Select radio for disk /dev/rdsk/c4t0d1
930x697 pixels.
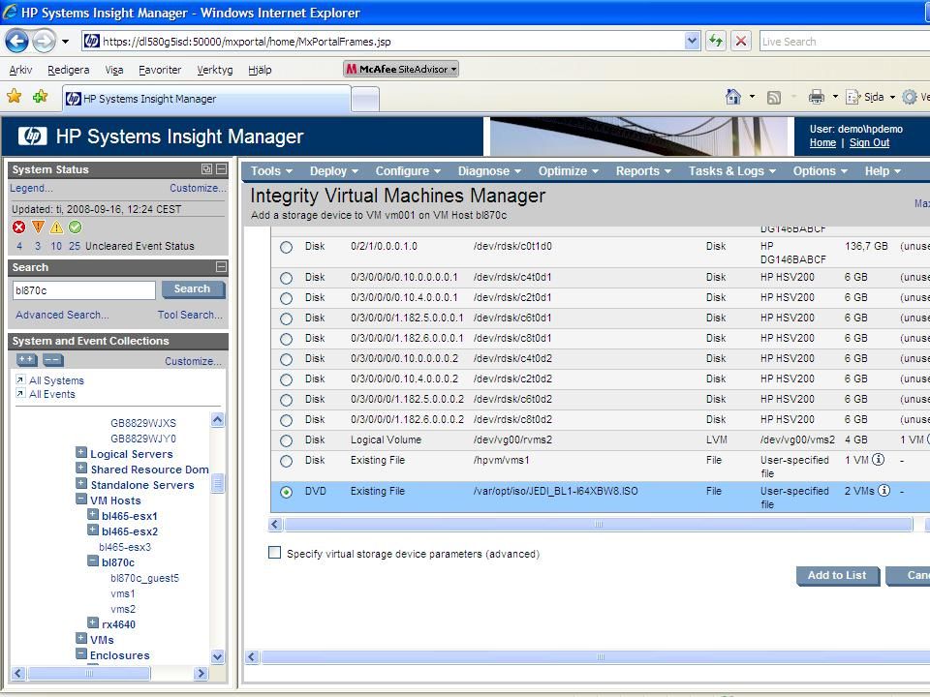pyautogui.click(x=286, y=278)
